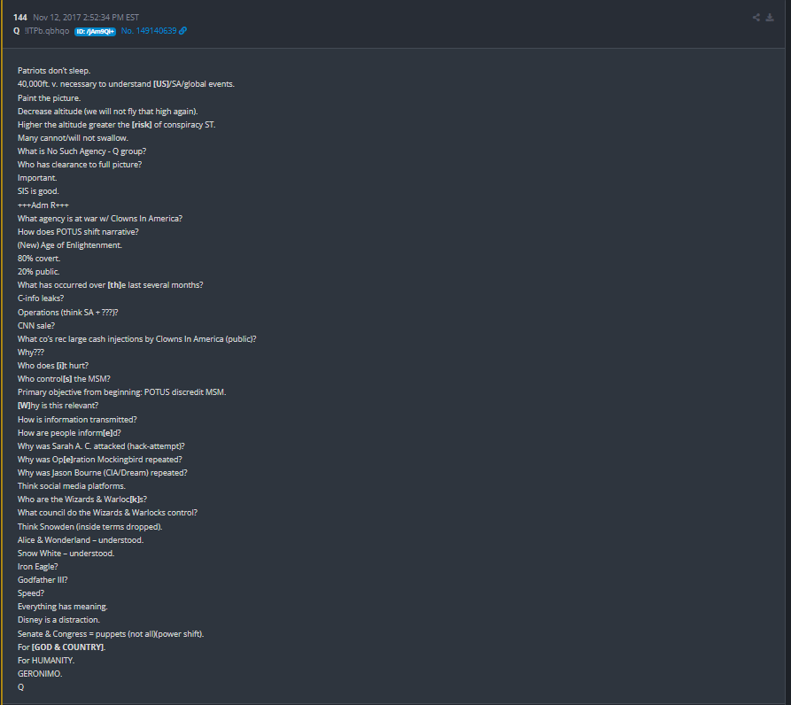Click the line starting "What has occurred over"
791x705 pixels.
pos(111,285)
